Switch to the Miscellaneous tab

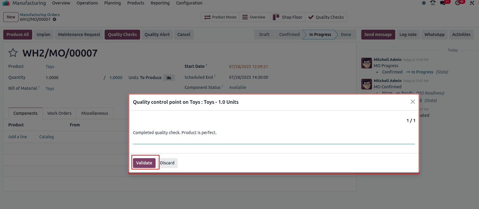(95, 113)
